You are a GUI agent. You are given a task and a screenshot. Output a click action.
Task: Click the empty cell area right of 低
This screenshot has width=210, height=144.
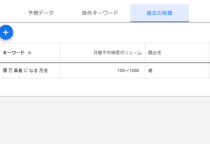pos(180,70)
